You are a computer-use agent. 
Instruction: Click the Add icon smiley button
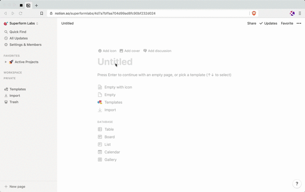click(x=100, y=51)
